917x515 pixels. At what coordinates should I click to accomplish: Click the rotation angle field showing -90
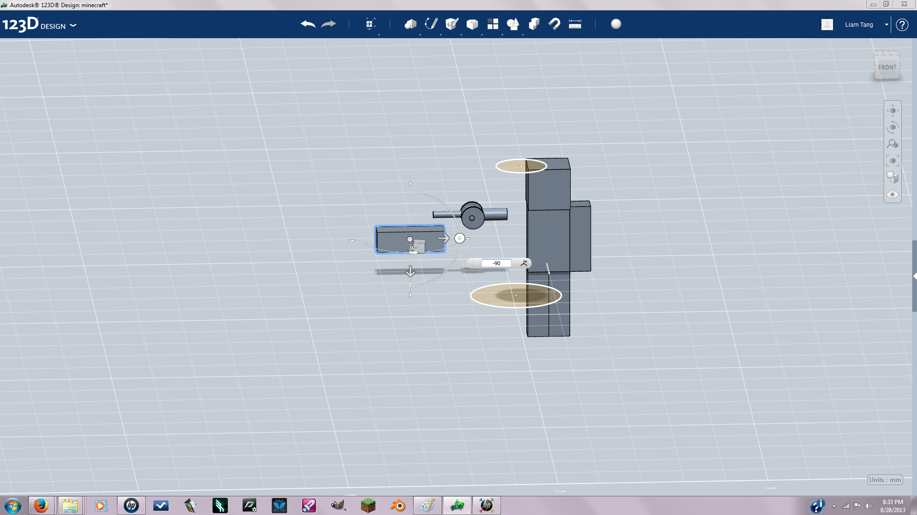[496, 263]
